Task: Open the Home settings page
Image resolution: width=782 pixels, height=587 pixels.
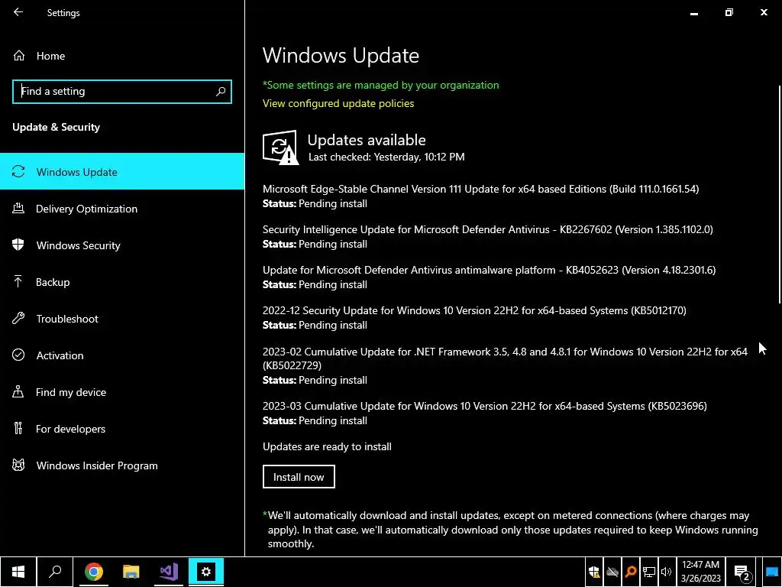Action: tap(122, 56)
